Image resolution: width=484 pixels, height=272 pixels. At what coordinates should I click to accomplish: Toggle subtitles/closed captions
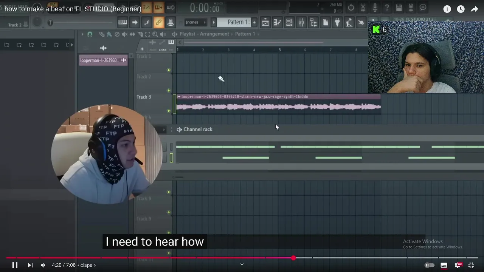444,265
